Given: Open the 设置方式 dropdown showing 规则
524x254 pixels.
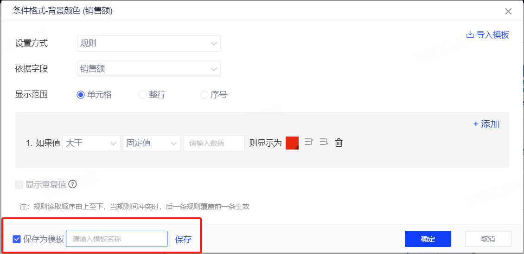Looking at the screenshot, I should (x=148, y=44).
